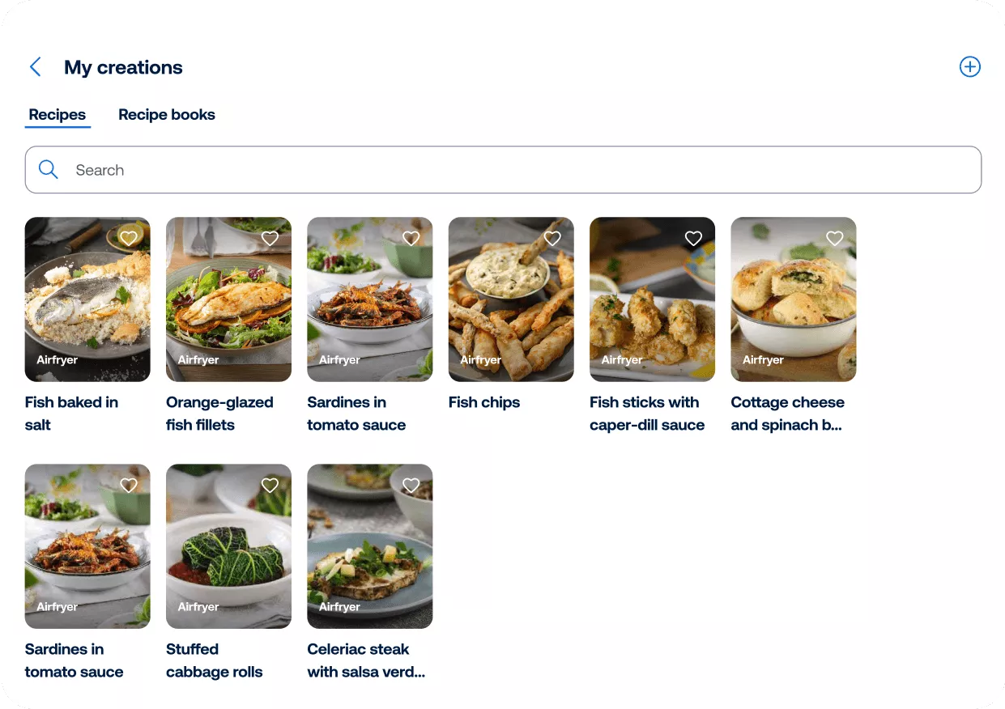The height and width of the screenshot is (709, 1005).
Task: Open the Recipe books tab
Action: pos(167,115)
